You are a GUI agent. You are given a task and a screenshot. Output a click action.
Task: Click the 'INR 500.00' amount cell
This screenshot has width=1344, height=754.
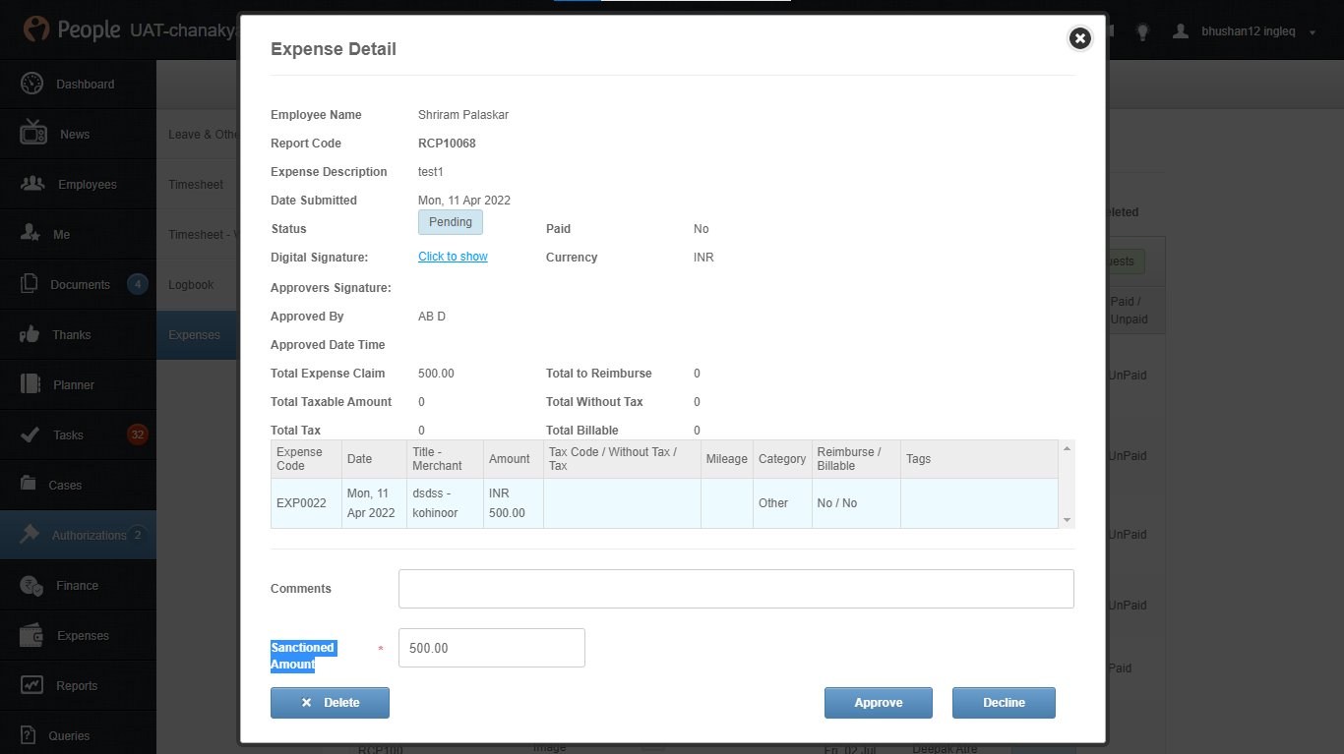tap(514, 503)
